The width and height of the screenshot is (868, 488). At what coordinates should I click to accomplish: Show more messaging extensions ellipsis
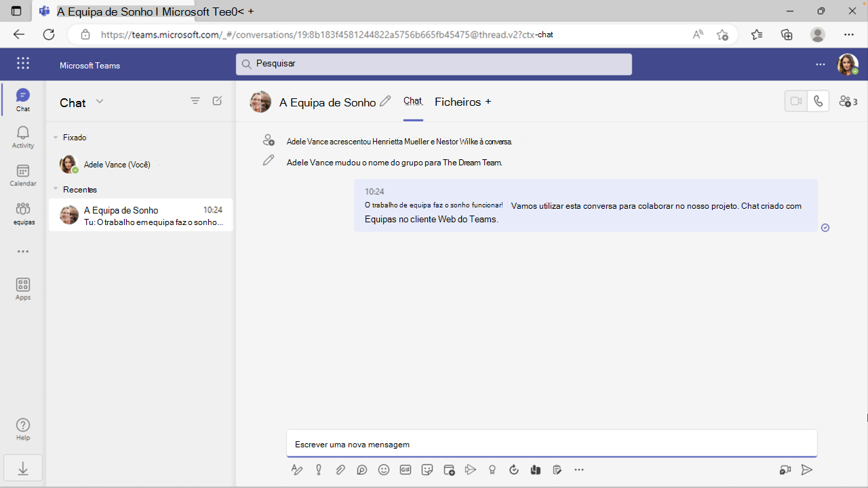click(579, 470)
